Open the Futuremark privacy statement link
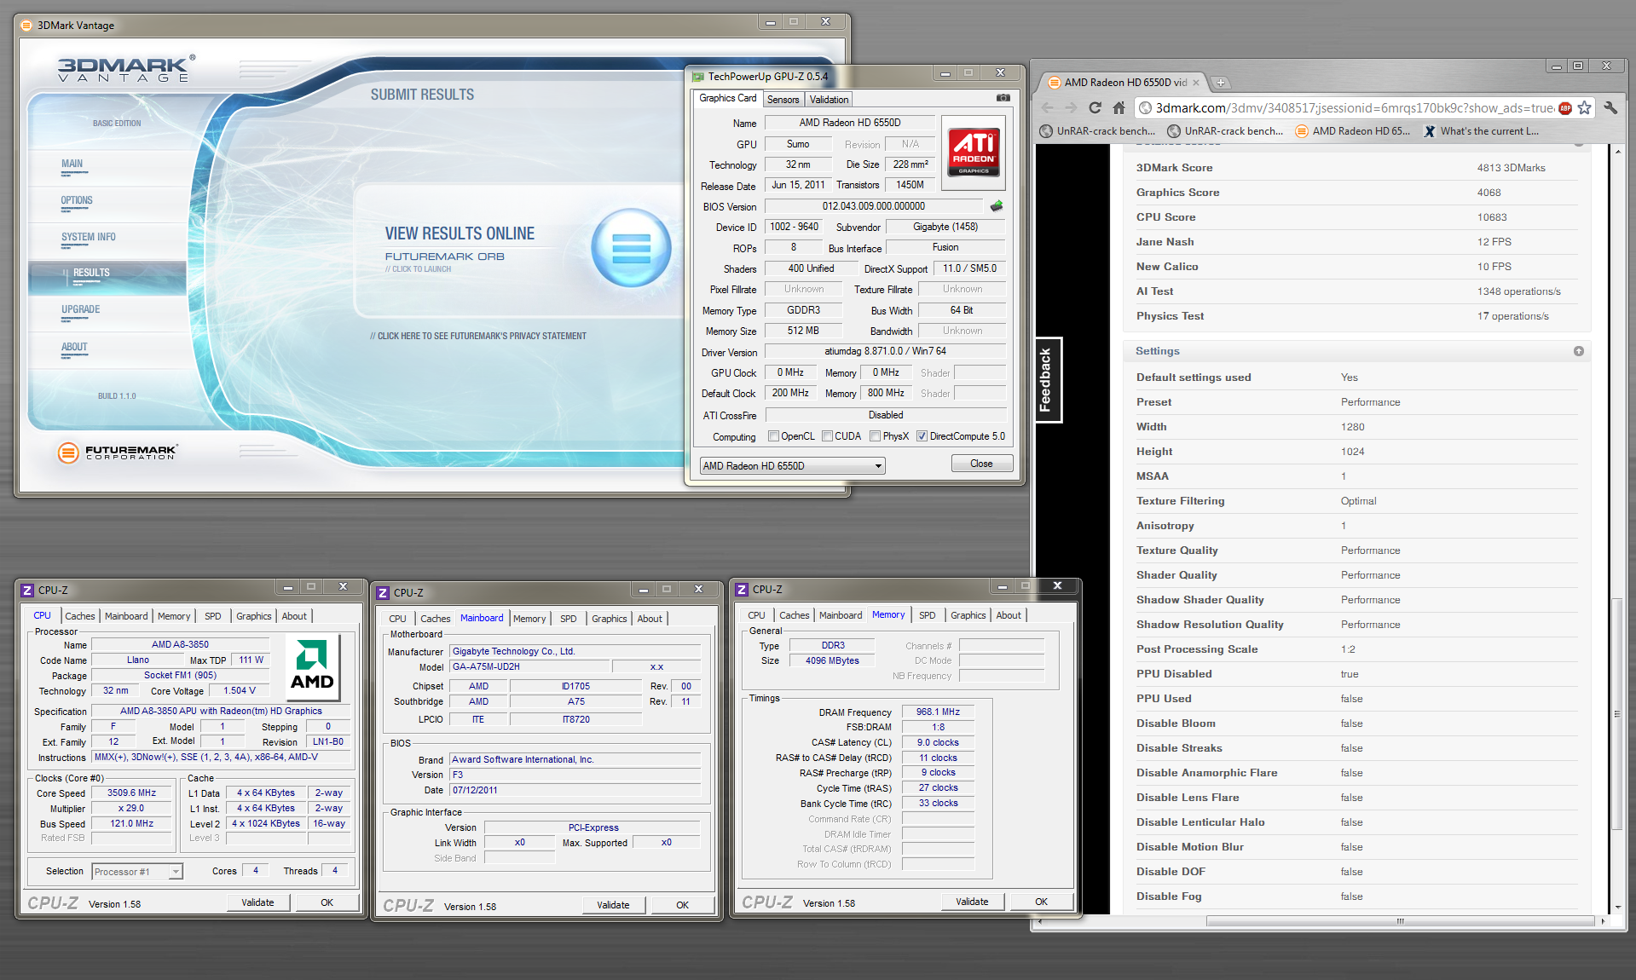 point(478,336)
